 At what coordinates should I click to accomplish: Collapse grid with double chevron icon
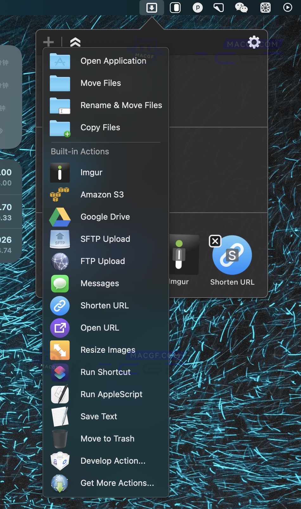tap(75, 42)
